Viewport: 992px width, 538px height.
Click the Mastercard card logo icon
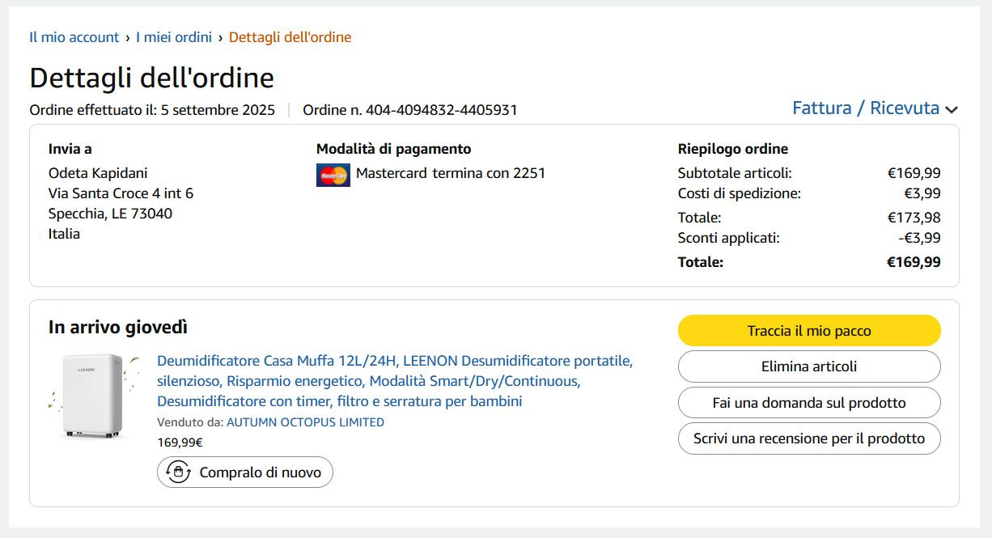(x=333, y=175)
